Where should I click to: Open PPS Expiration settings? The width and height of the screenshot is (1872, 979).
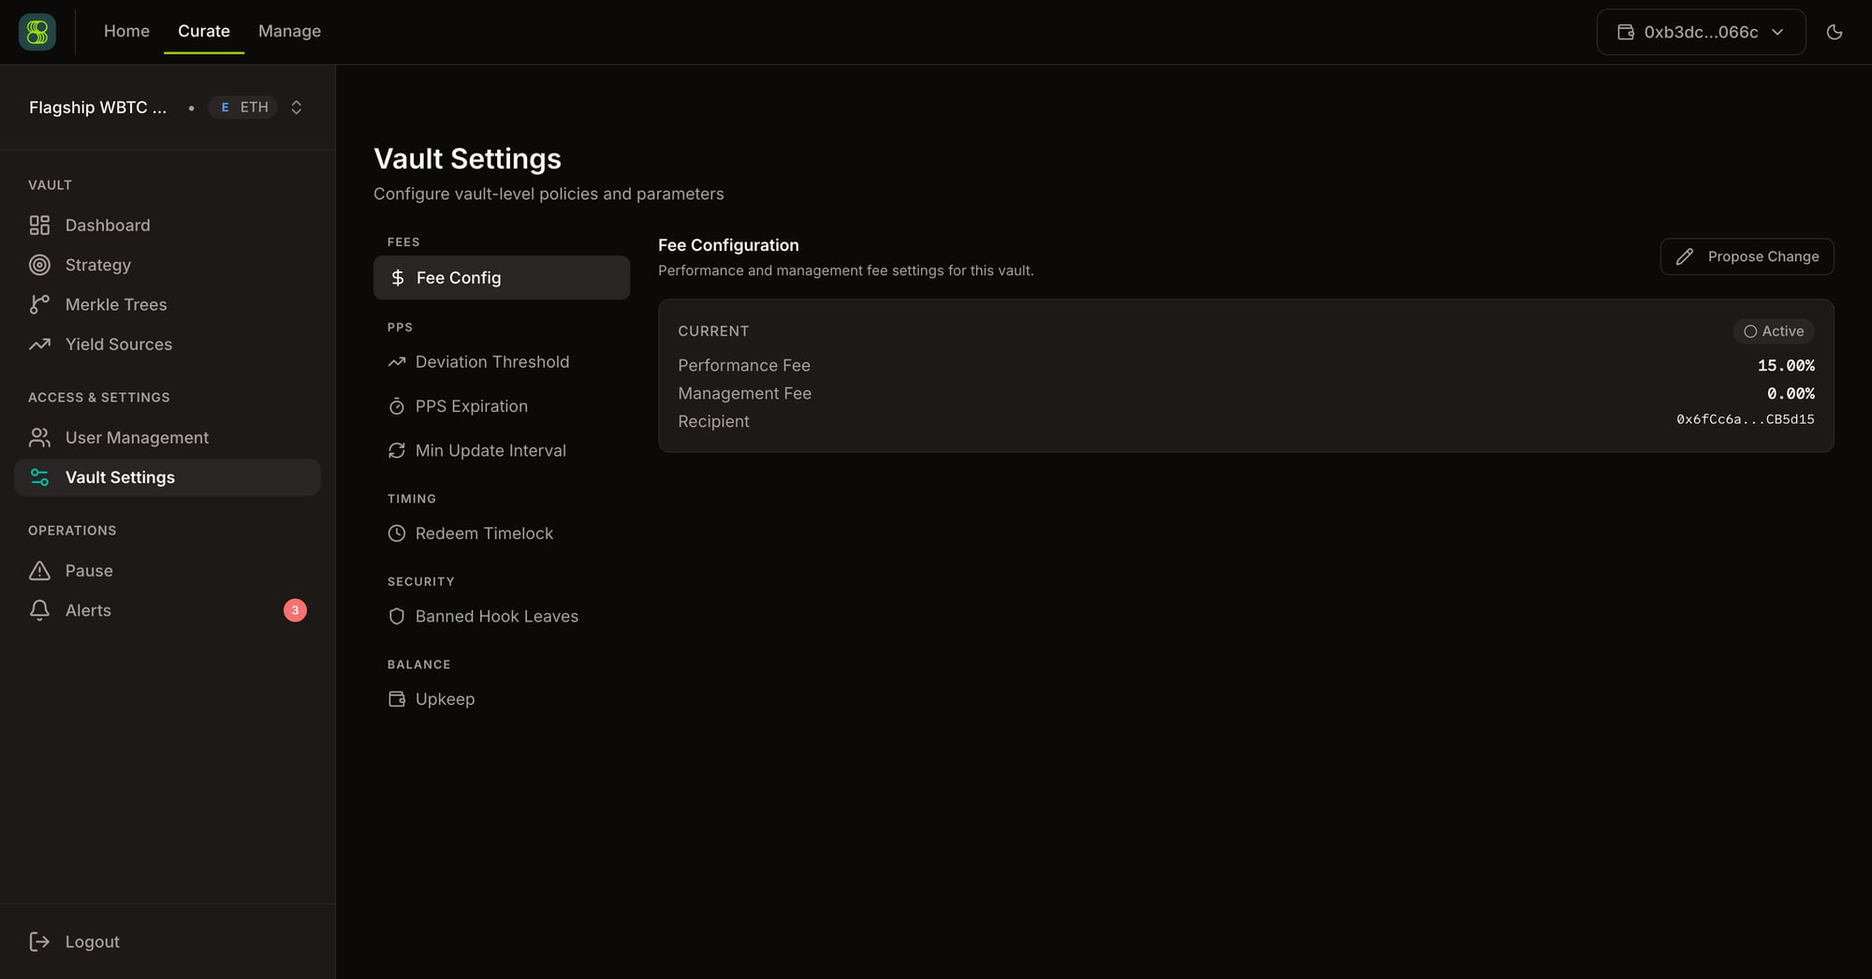tap(502, 406)
